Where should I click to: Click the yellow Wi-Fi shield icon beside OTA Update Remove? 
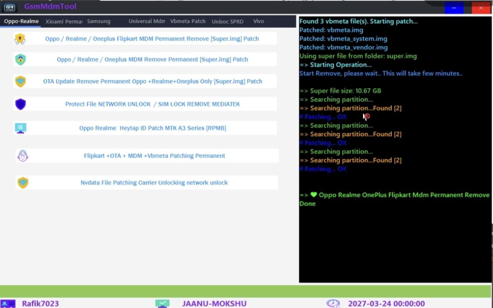click(20, 81)
